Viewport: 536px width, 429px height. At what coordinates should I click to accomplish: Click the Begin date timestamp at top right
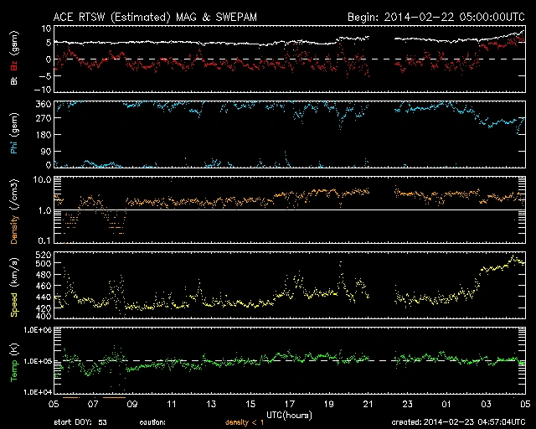pyautogui.click(x=436, y=17)
